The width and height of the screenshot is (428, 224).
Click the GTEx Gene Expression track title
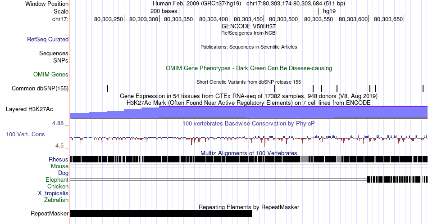tap(249, 96)
